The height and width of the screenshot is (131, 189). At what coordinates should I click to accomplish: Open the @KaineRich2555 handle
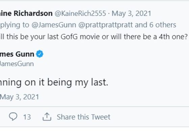point(80,13)
